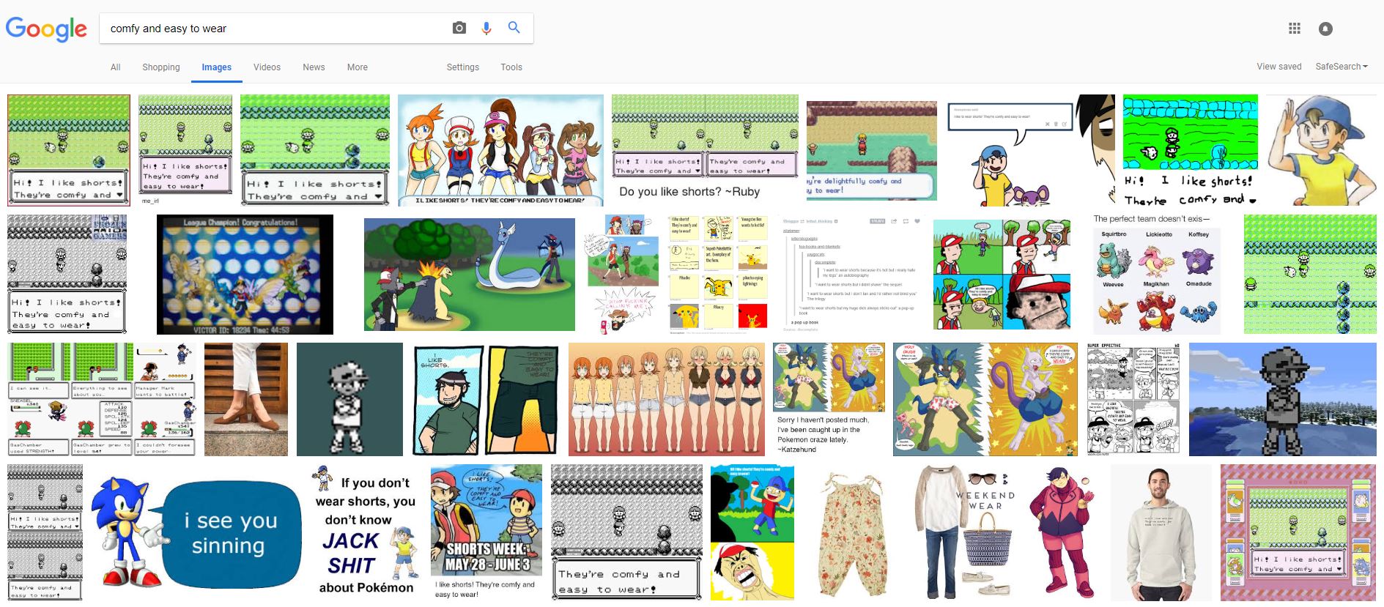
Task: Open the black and white manga page
Action: pyautogui.click(x=1133, y=399)
